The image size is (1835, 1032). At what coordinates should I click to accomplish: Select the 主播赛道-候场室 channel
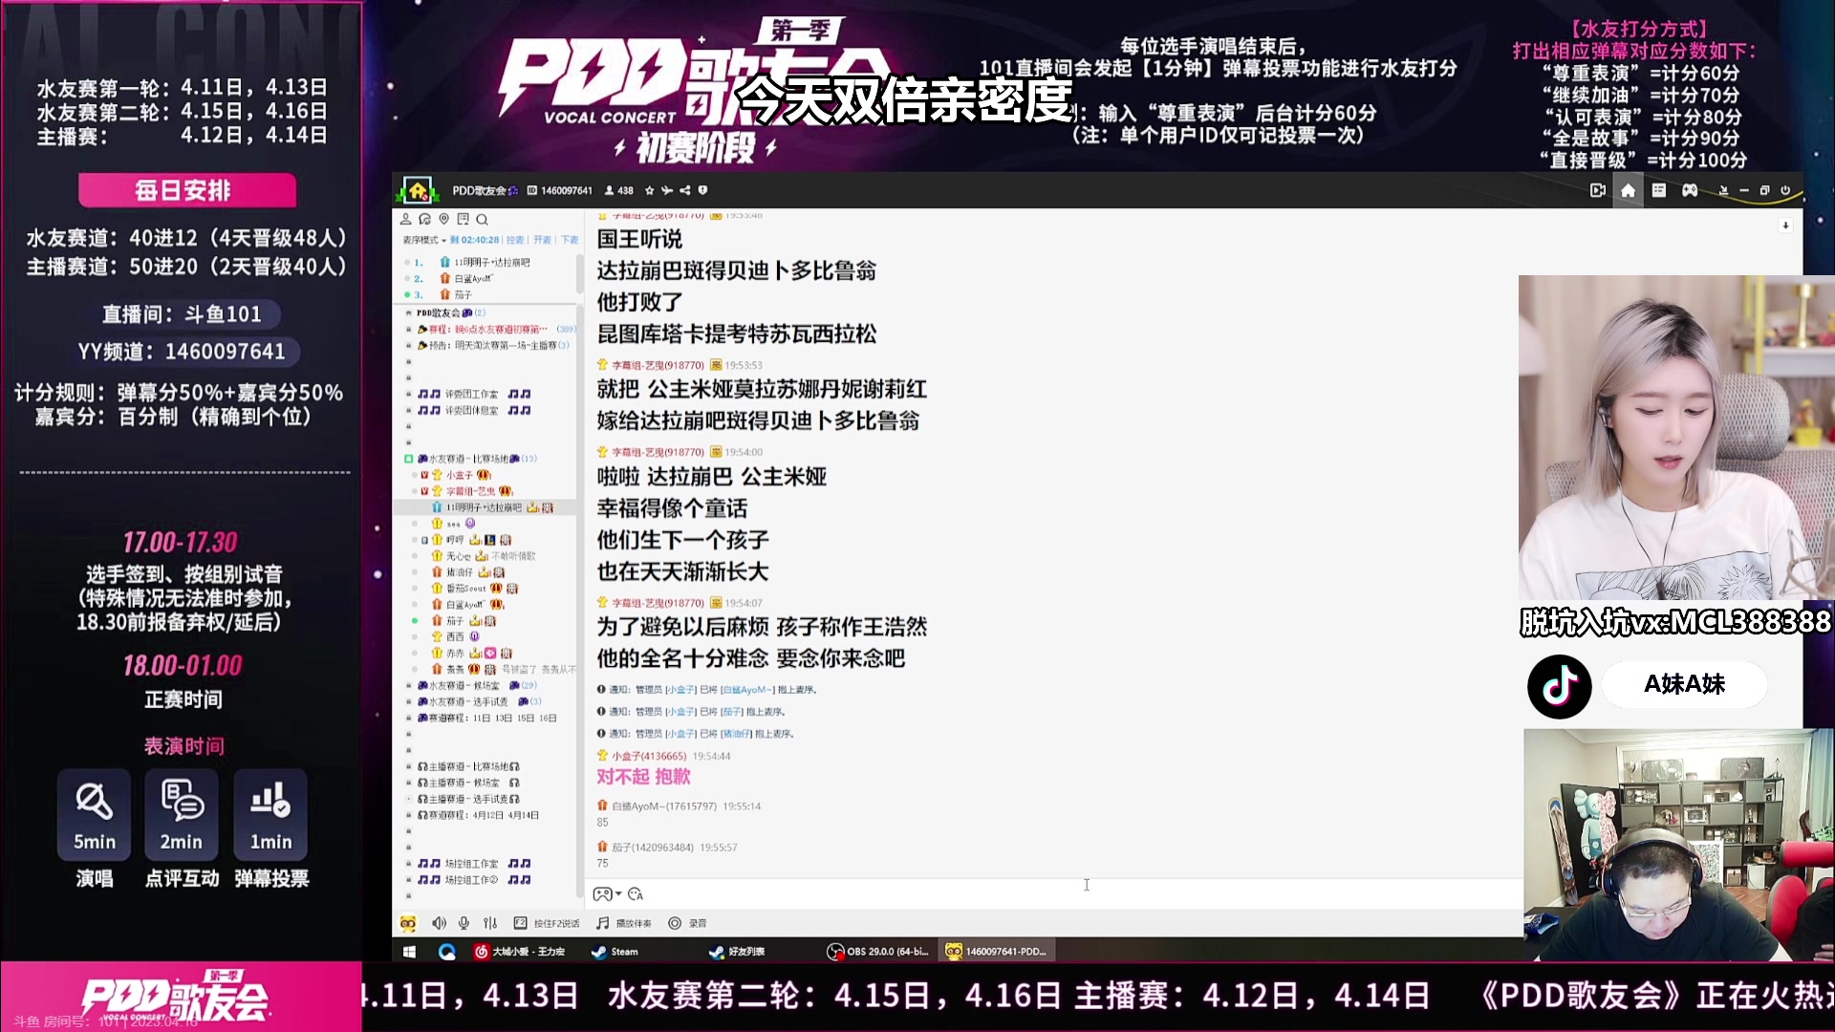click(x=468, y=783)
